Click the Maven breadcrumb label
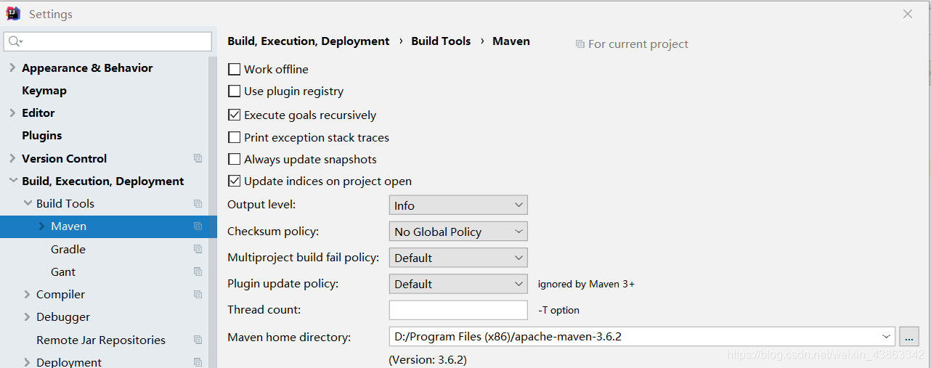Viewport: 931px width, 368px height. pos(511,41)
